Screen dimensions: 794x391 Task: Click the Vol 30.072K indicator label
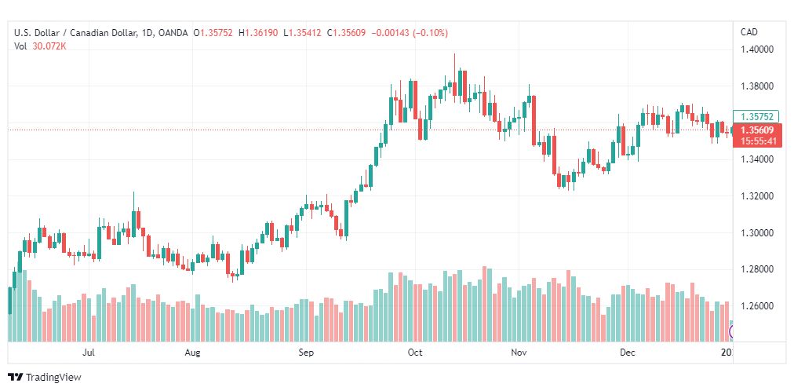(x=41, y=46)
